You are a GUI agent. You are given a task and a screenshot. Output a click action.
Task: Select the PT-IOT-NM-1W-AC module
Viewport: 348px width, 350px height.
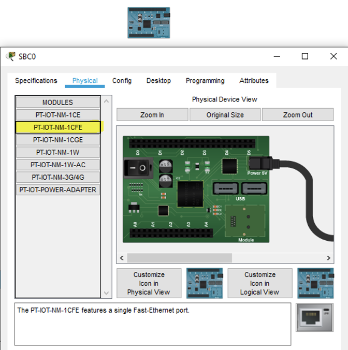[x=58, y=165]
